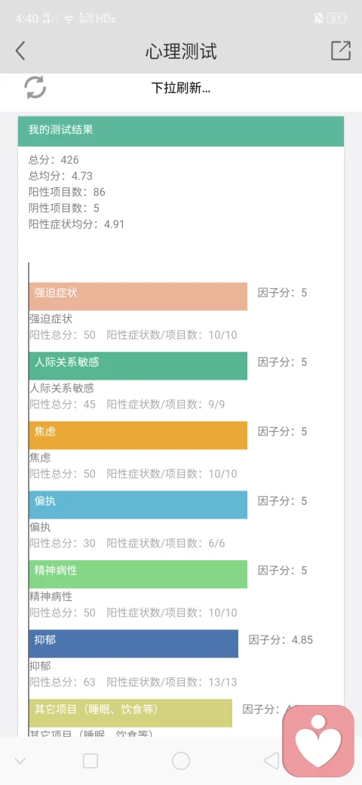This screenshot has height=785, width=362.
Task: Tap the system home circle button
Action: pyautogui.click(x=180, y=761)
